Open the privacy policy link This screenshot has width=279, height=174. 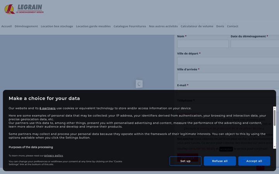[53, 156]
